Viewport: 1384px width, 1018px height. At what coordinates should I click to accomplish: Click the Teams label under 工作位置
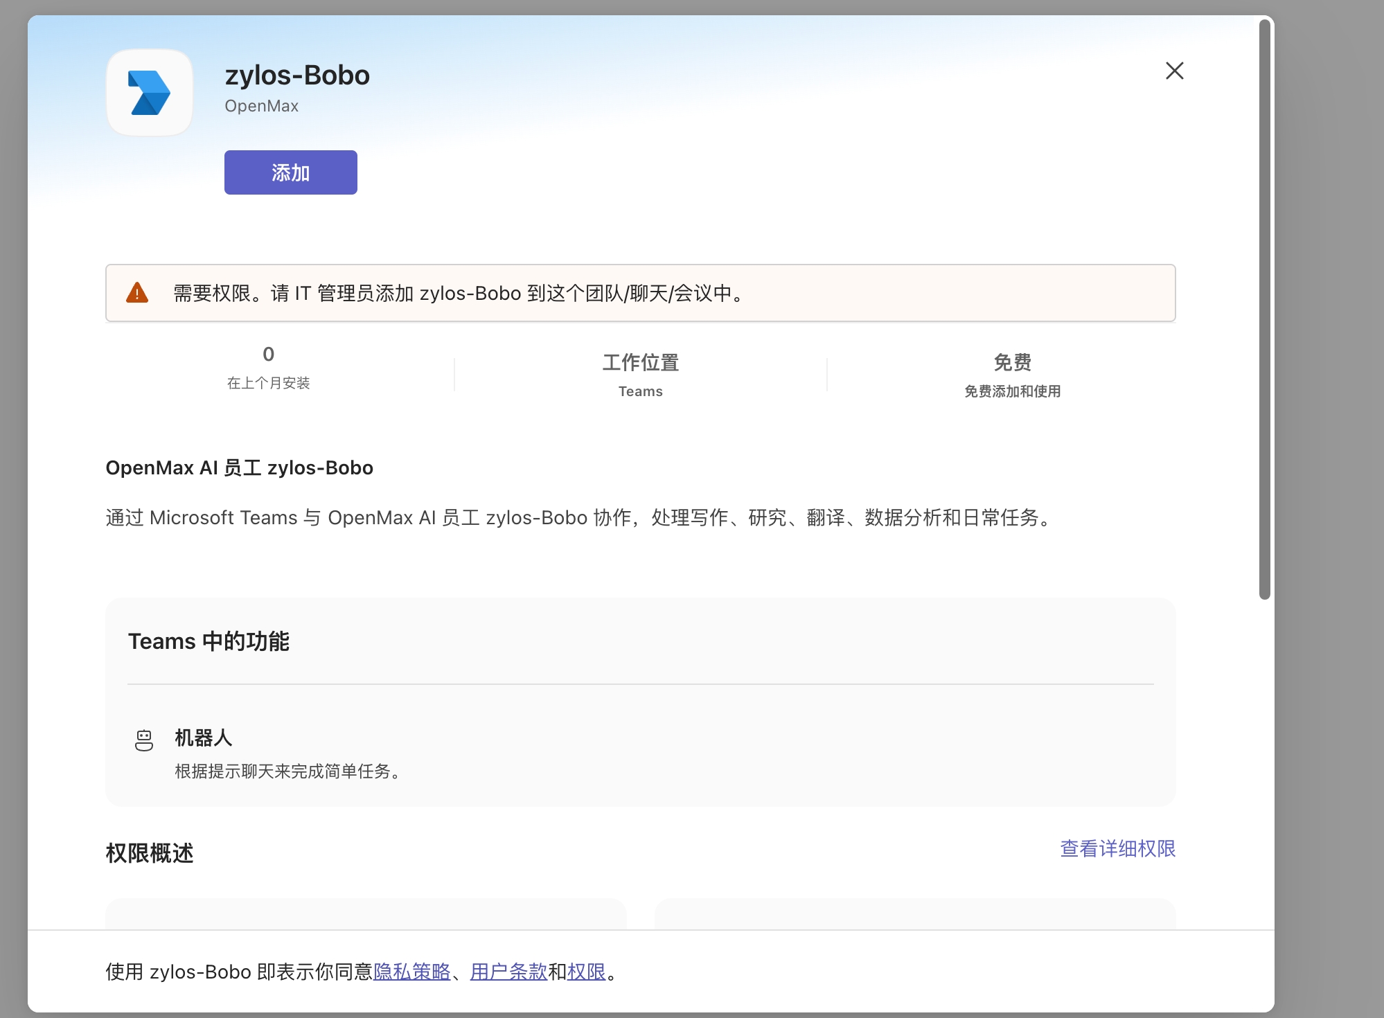[x=641, y=391]
